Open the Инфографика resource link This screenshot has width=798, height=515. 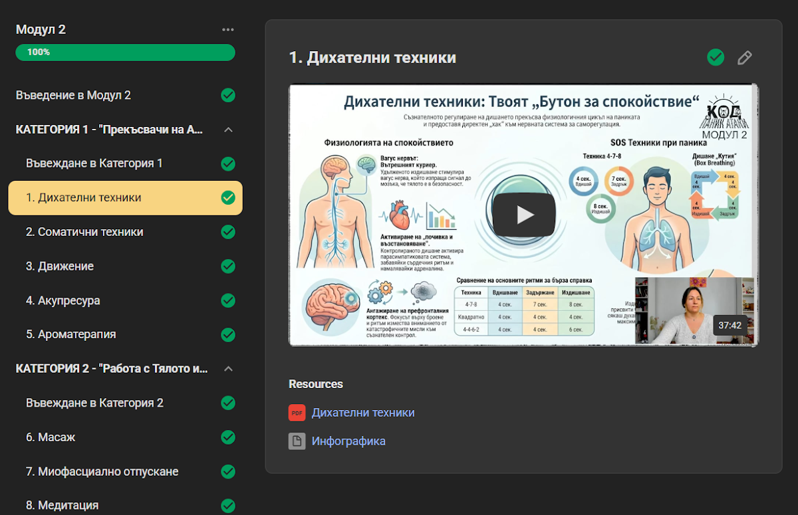pyautogui.click(x=348, y=441)
